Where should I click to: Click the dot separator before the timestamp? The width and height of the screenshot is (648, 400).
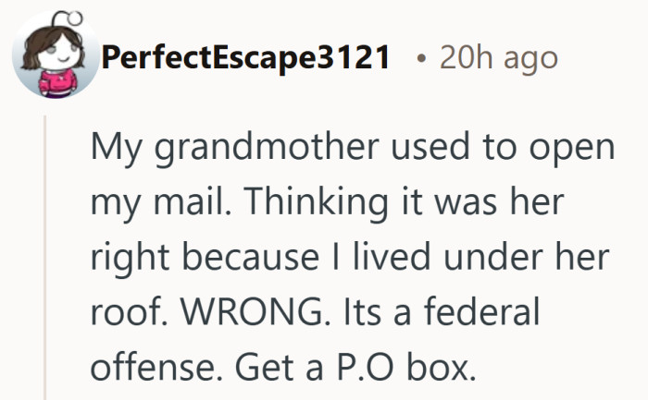421,58
